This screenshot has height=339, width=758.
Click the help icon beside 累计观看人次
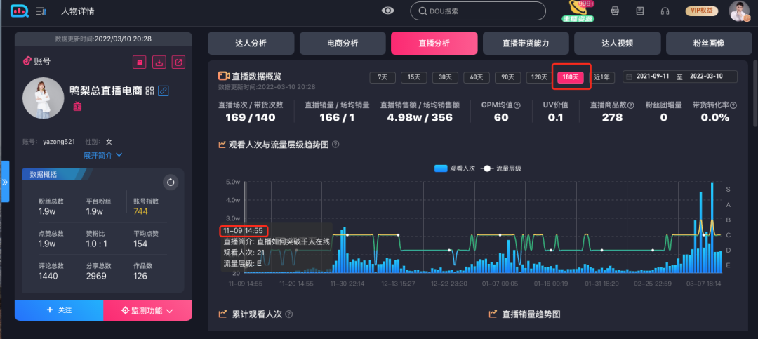(289, 314)
